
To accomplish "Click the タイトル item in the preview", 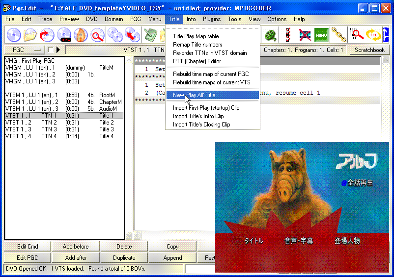I will [254, 241].
